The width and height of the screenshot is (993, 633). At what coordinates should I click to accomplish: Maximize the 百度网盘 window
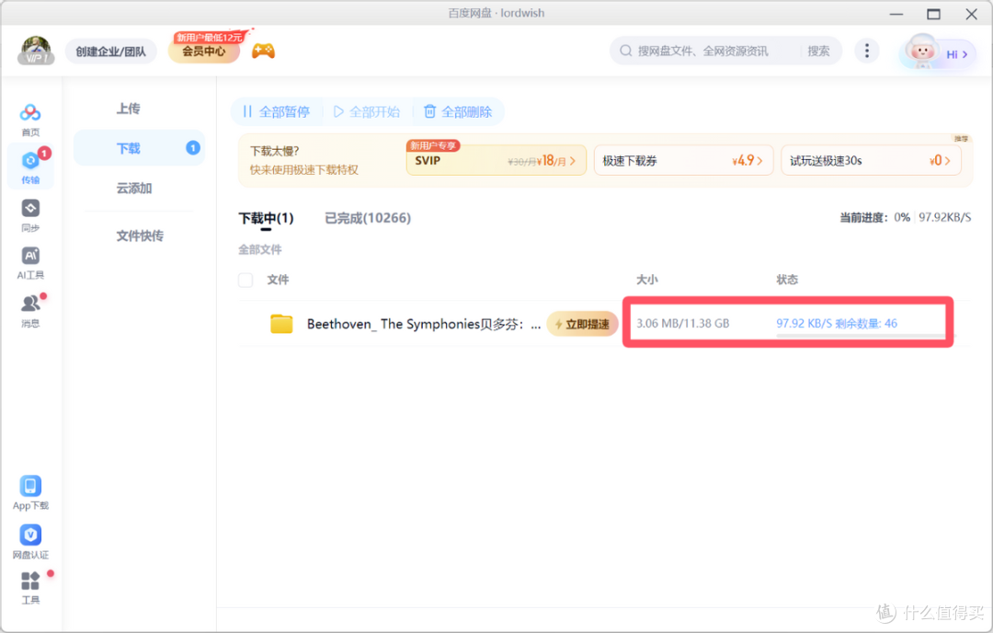click(x=933, y=13)
